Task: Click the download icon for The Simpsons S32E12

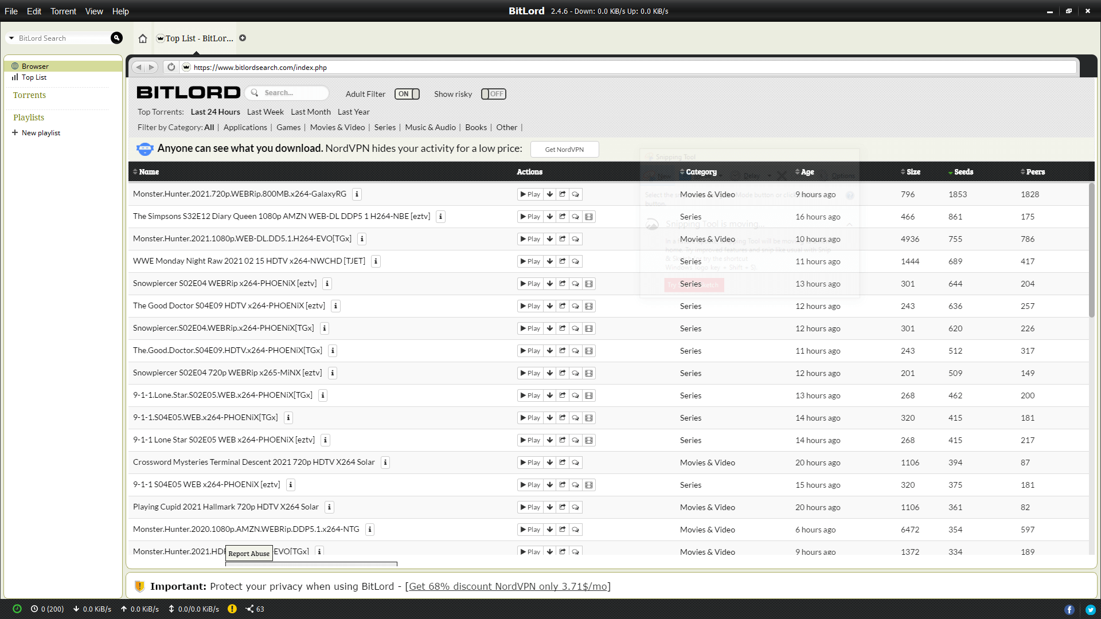Action: click(549, 216)
